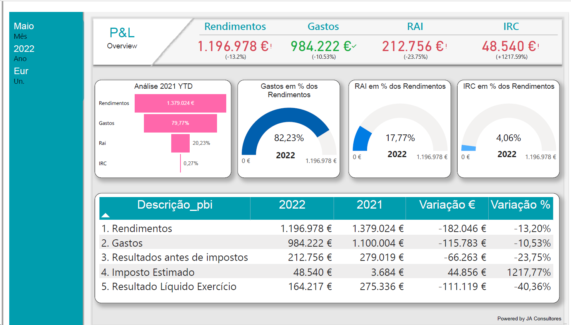Click table cell -66.263 €
The image size is (571, 325).
(465, 257)
